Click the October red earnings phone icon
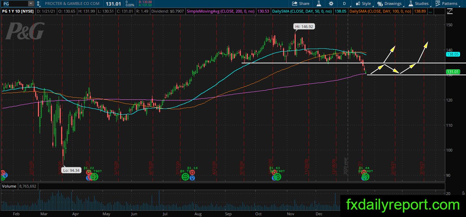This screenshot has height=217, width=466. point(274,172)
